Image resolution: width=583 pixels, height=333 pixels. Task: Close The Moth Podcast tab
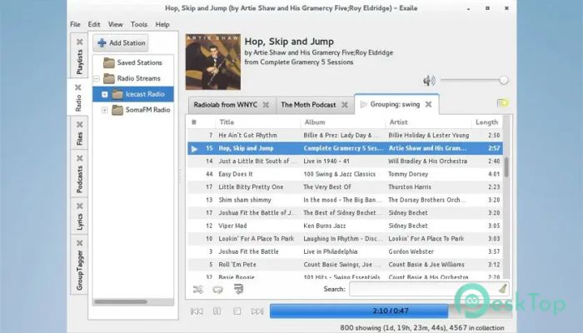pyautogui.click(x=345, y=105)
